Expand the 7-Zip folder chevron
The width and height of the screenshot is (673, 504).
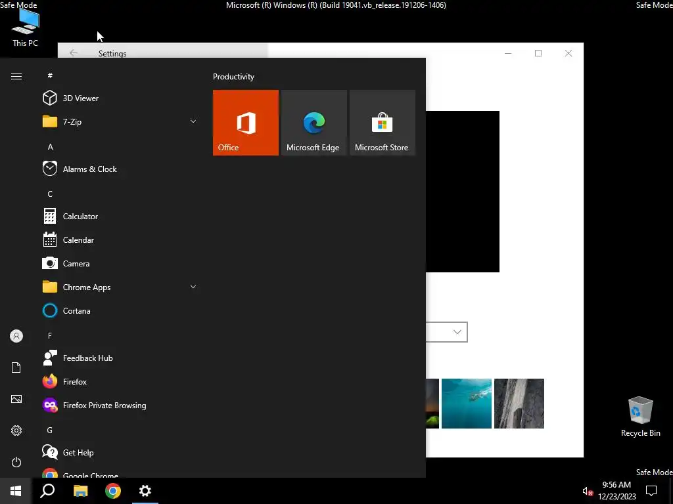193,121
